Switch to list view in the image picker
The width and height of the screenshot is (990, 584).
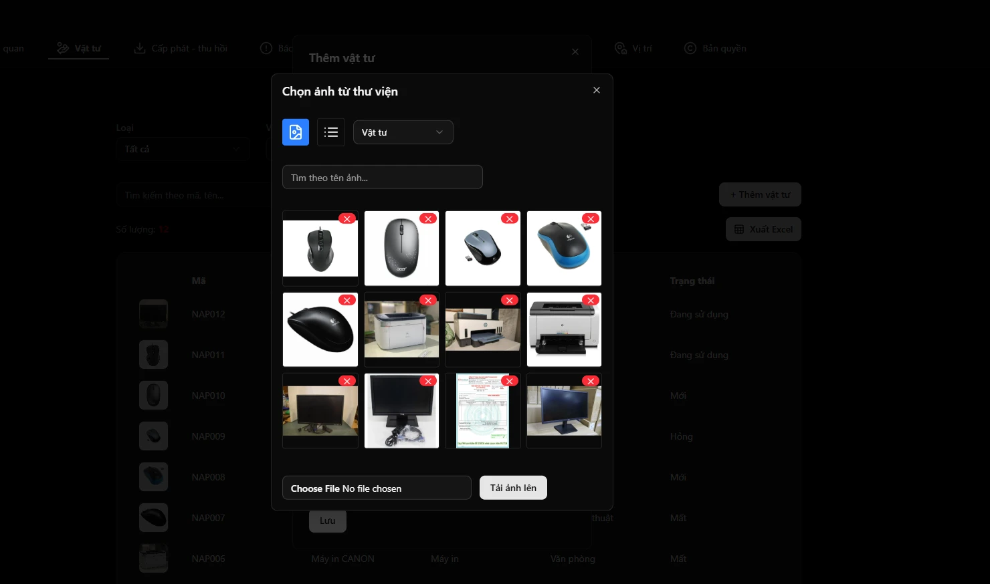[x=330, y=132]
